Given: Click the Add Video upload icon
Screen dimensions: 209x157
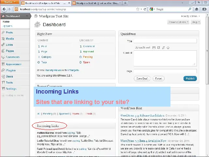Looking at the screenshot, I should [159, 48].
